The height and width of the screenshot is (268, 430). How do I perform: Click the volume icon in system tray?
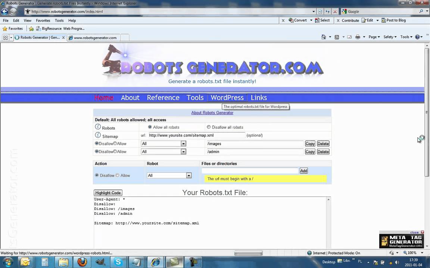397,262
